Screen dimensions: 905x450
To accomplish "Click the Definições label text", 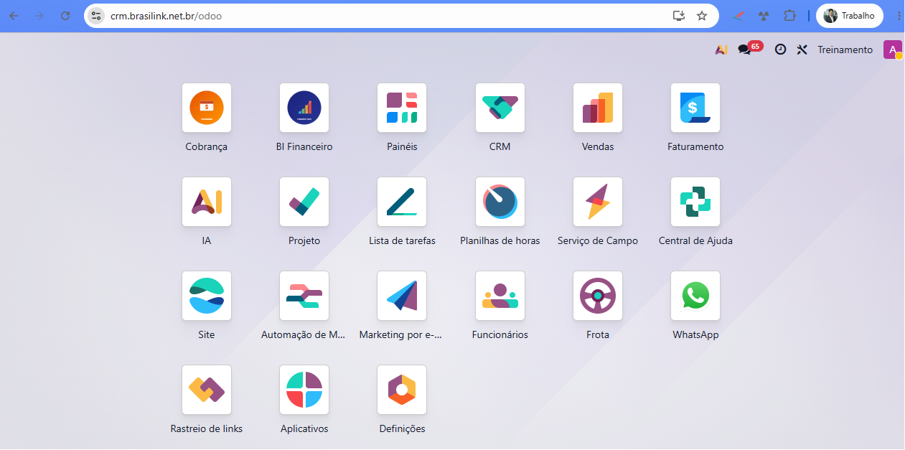I will (402, 428).
